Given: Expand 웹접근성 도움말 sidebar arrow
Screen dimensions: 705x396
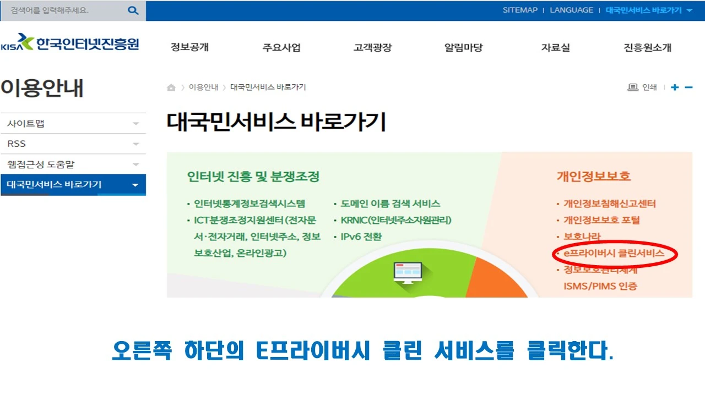Looking at the screenshot, I should 136,164.
